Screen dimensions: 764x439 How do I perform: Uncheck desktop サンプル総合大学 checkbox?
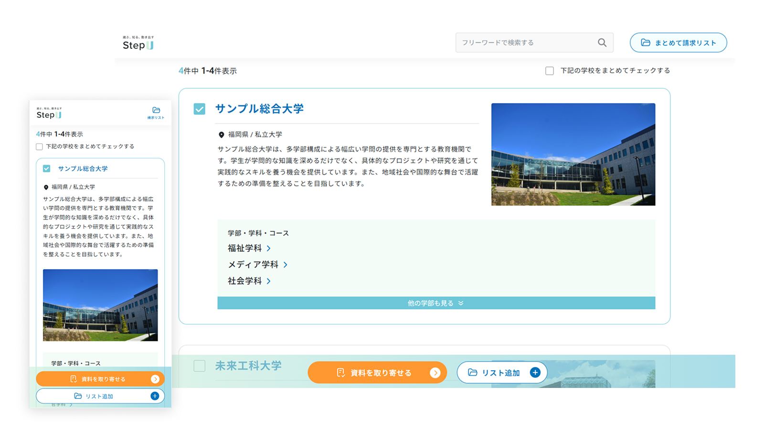[x=200, y=109]
